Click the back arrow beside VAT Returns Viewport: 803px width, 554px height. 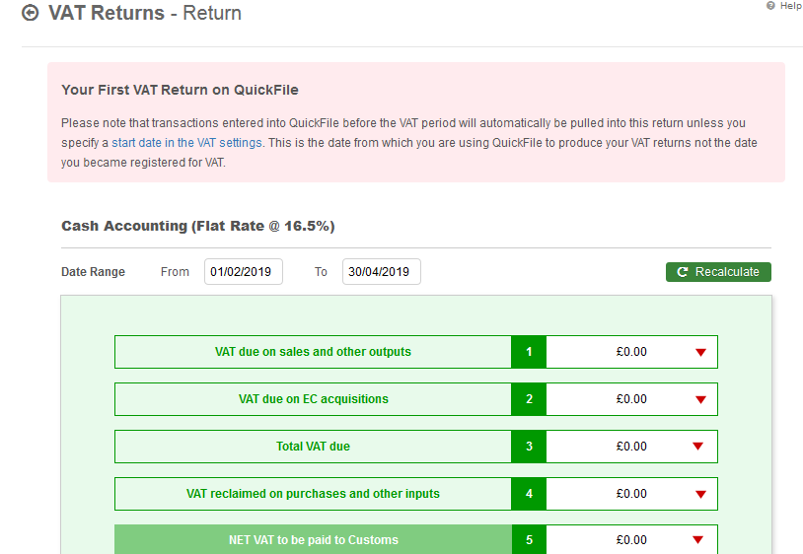click(x=31, y=13)
